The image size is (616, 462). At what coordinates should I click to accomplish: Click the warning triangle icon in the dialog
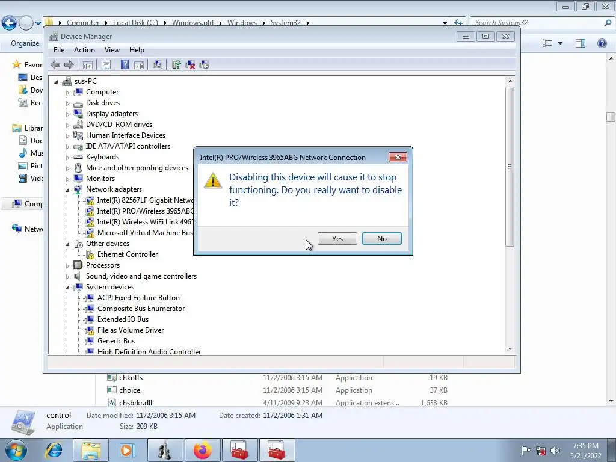coord(213,180)
